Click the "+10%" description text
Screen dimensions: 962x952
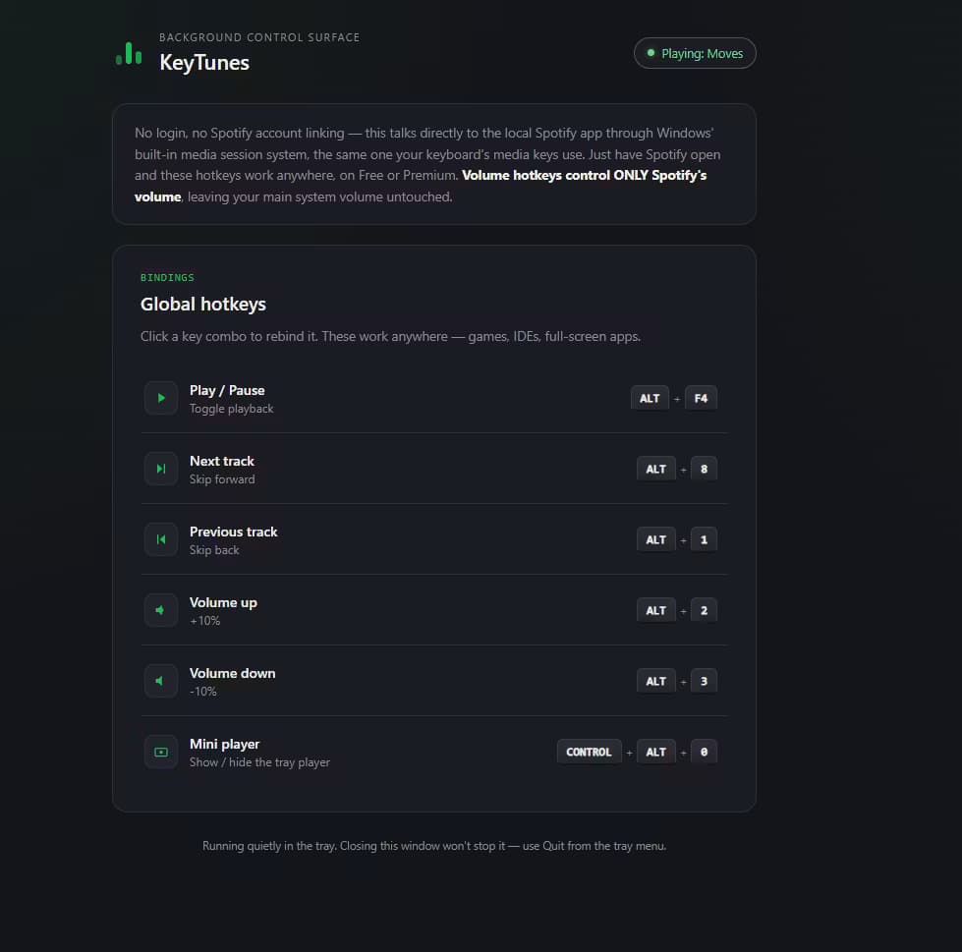click(x=205, y=621)
